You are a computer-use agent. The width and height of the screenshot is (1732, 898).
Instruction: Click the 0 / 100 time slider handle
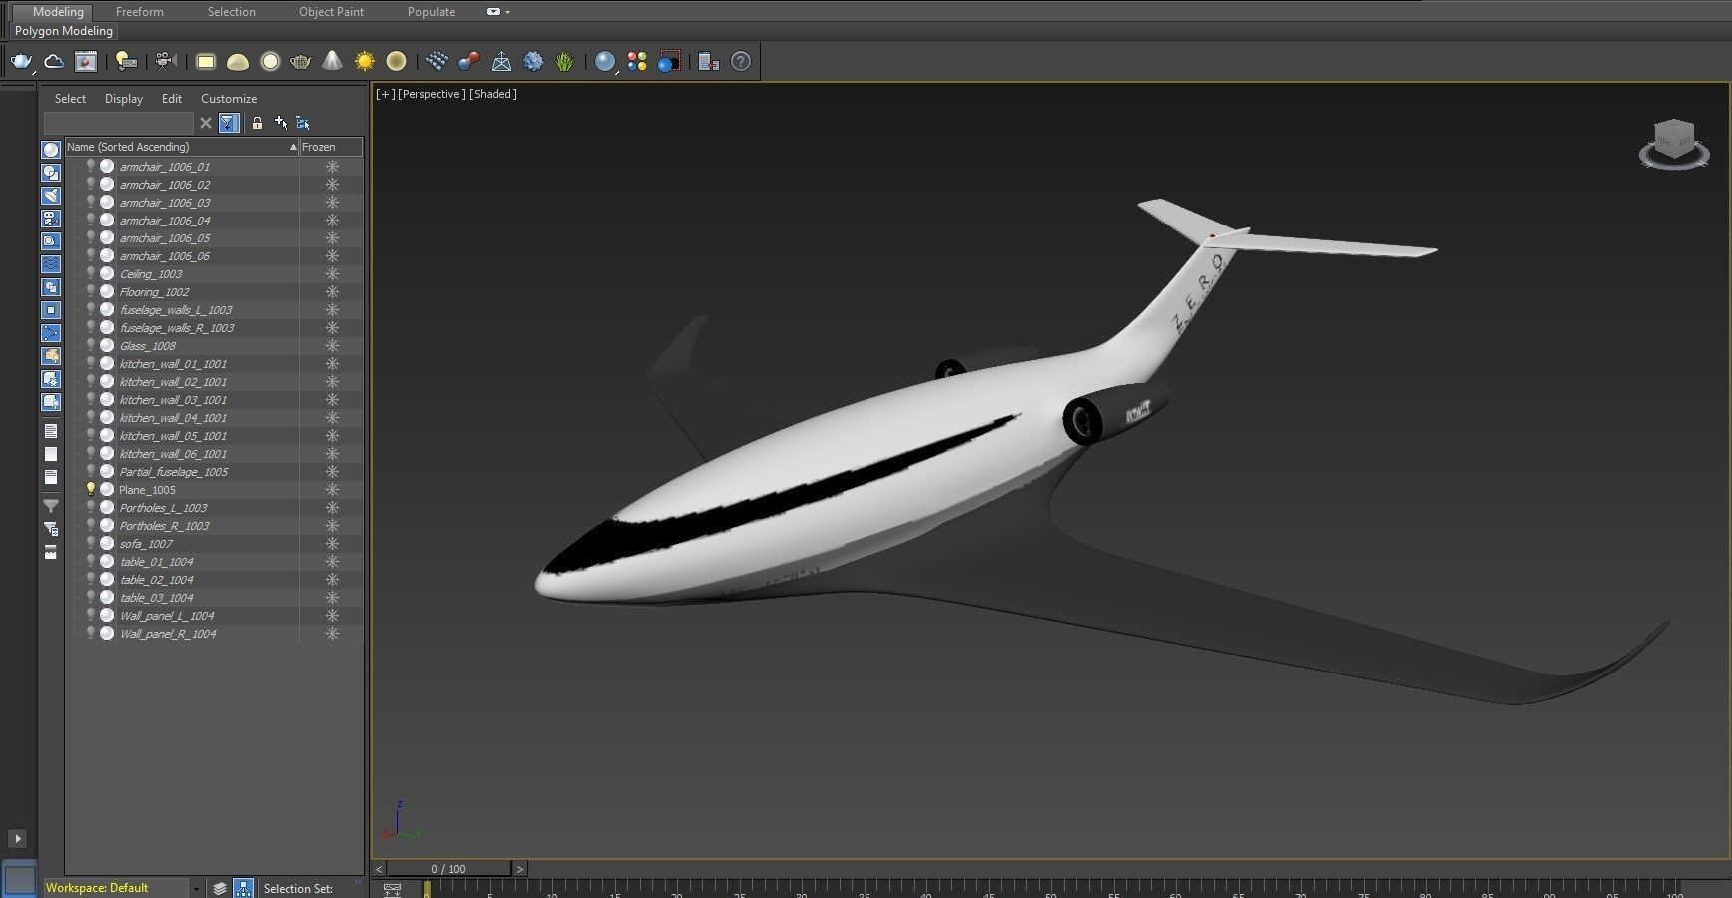[449, 869]
